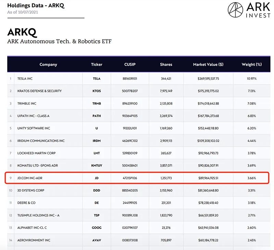Click the AVAV ticker cell
This screenshot has width=274, height=250.
click(97, 240)
